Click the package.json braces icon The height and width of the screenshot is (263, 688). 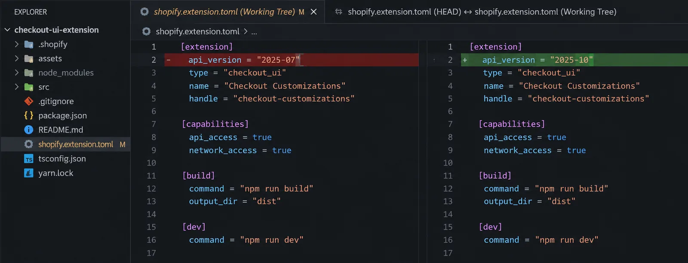29,115
